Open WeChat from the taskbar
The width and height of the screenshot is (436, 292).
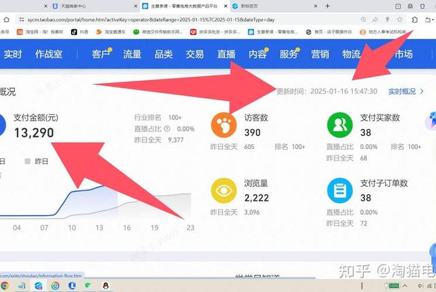[88, 285]
